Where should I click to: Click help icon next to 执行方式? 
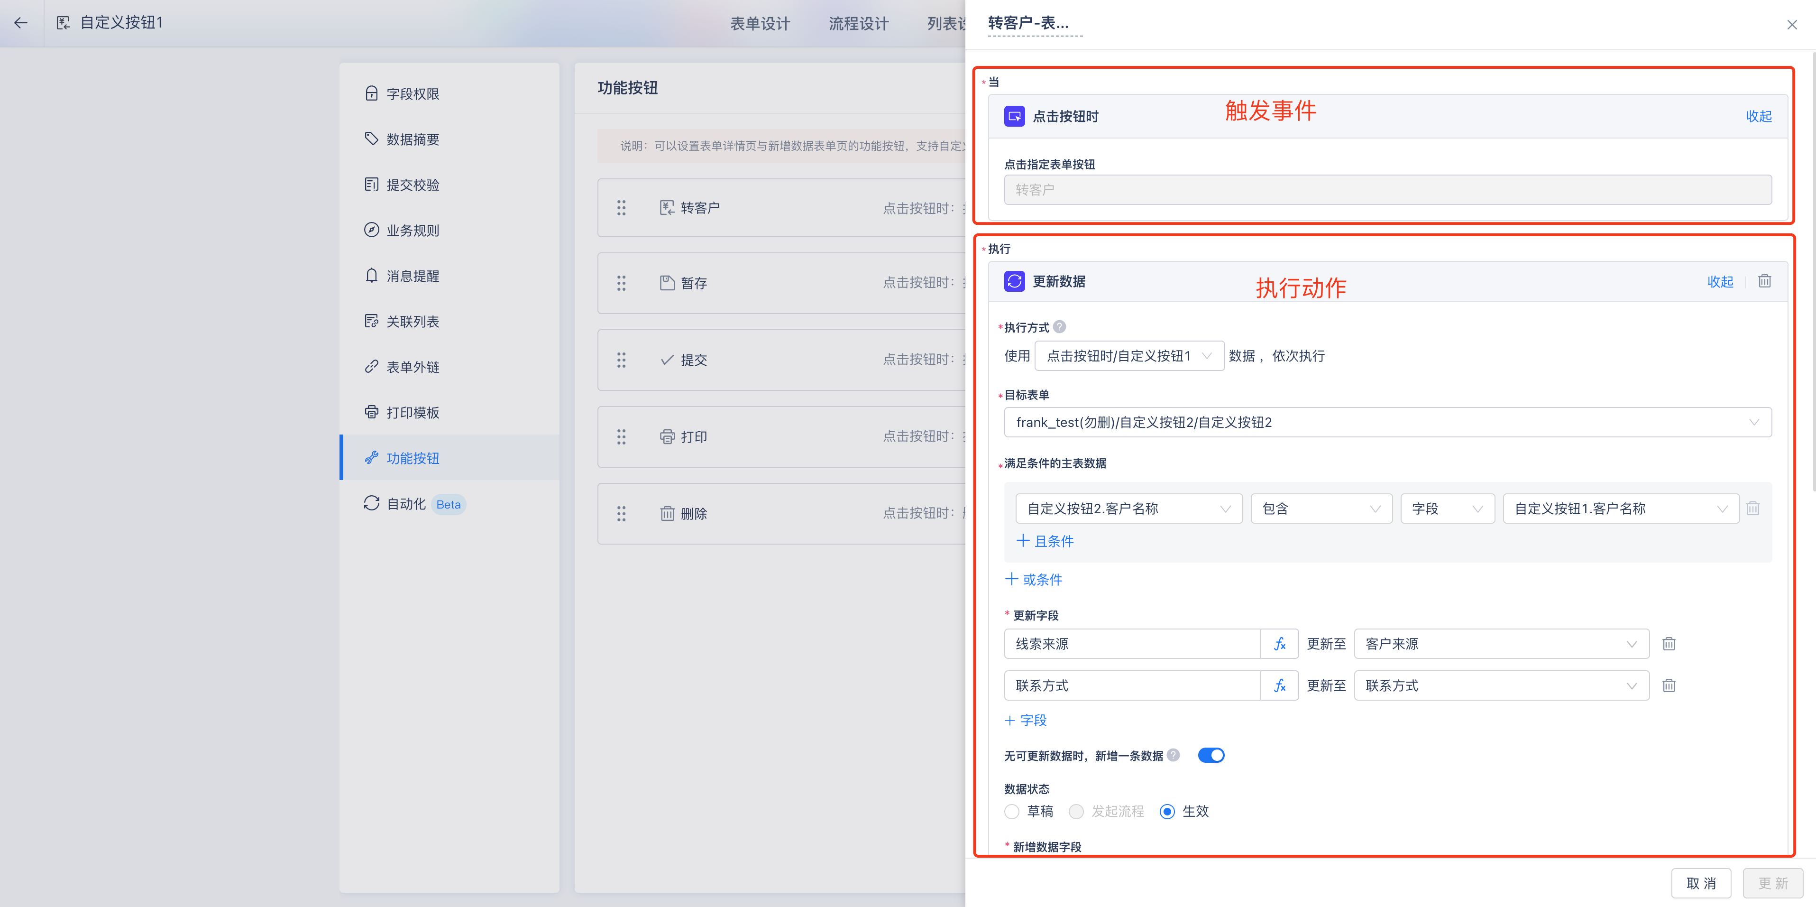(1060, 326)
